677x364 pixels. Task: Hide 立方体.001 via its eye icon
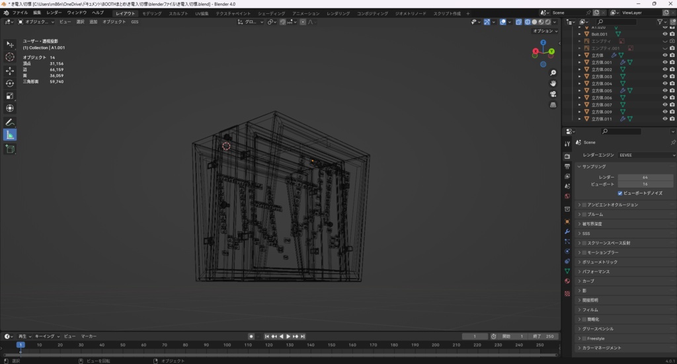665,62
